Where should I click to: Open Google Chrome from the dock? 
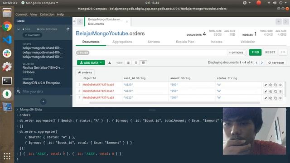tap(7, 26)
